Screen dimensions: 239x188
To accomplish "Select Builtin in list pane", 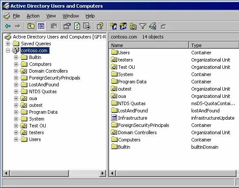I will point(124,147).
